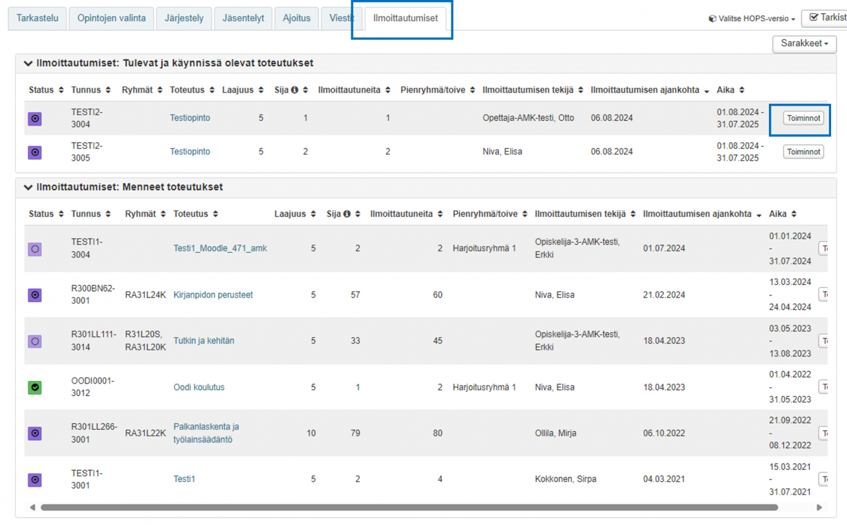Screen dimensions: 847x525
Task: Click status icon for TESTI2-3004 row
Action: (x=35, y=118)
